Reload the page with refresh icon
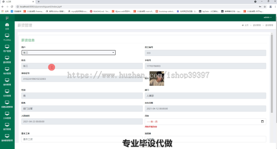This screenshot has width=277, height=149. coord(12,7)
